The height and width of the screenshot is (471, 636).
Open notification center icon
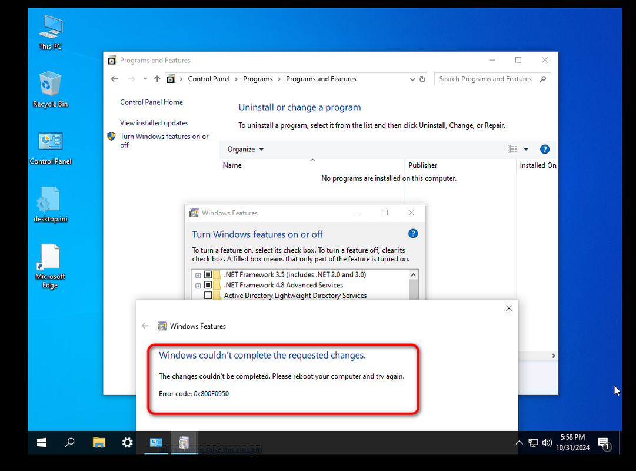tap(604, 443)
